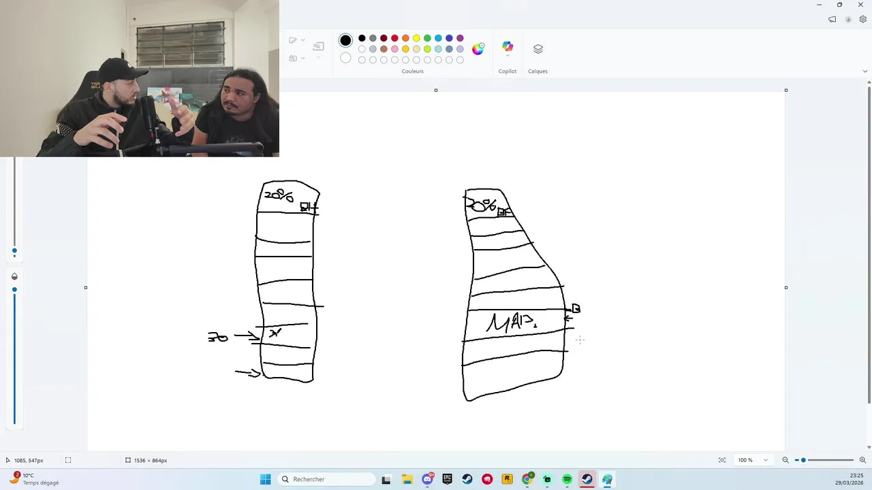Open Paint settings gear

[862, 19]
